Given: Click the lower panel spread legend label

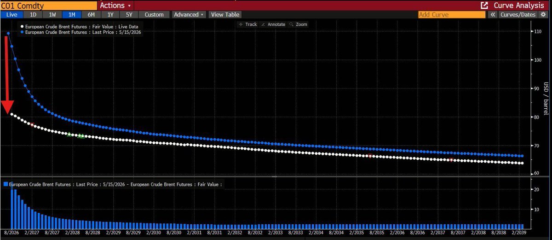Looking at the screenshot, I should point(115,184).
